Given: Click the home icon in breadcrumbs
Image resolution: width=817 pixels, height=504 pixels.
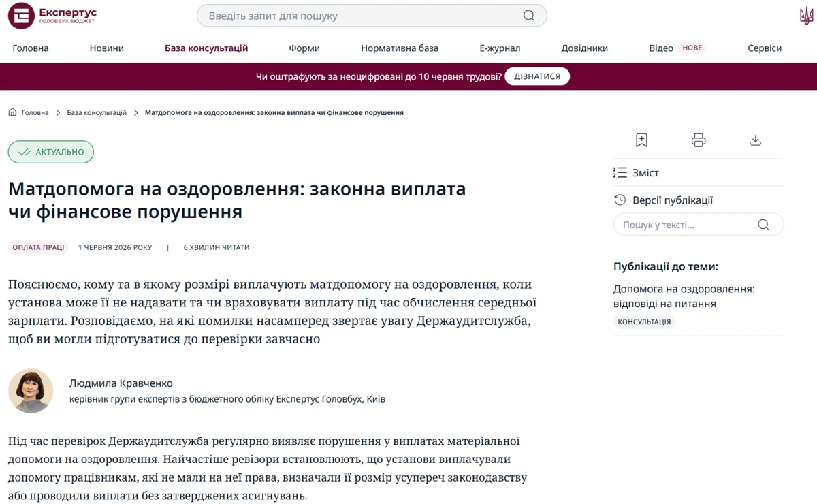Looking at the screenshot, I should click(x=12, y=112).
